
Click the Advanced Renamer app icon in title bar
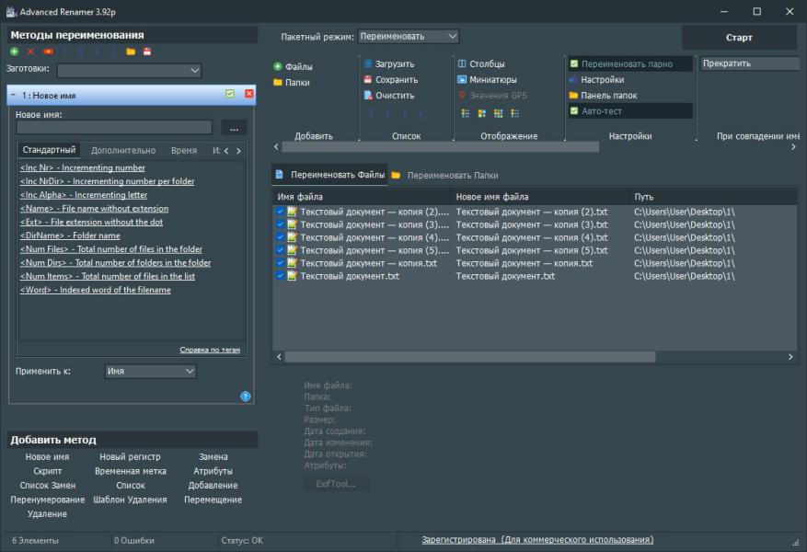pyautogui.click(x=11, y=11)
